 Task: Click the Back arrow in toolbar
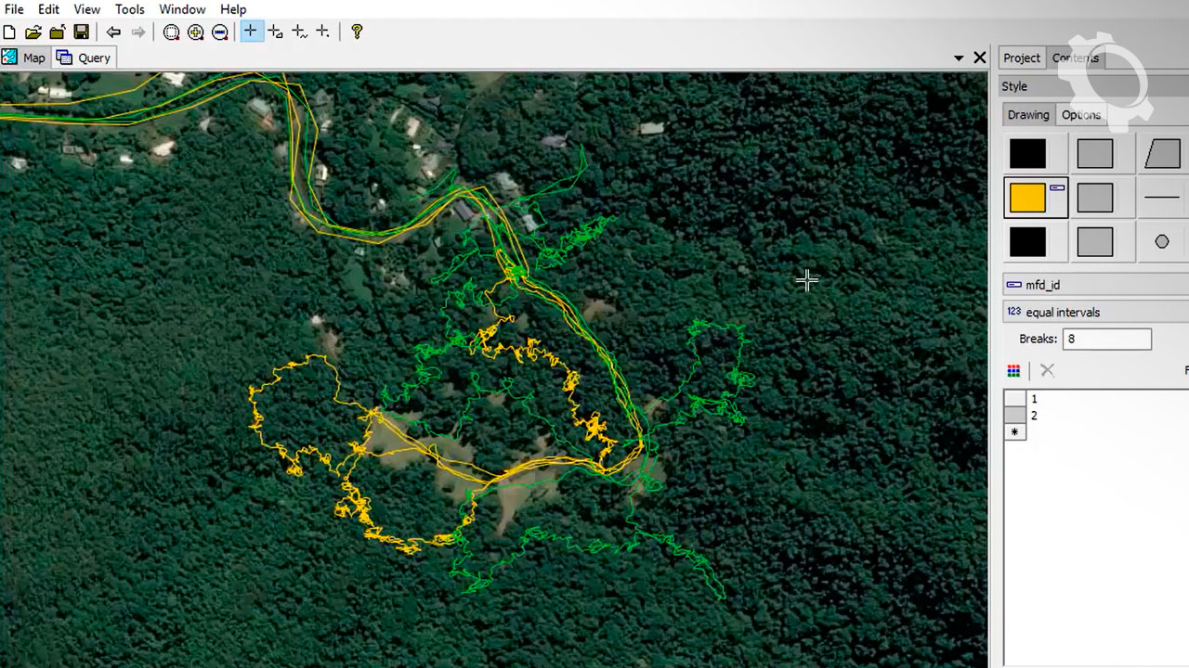pos(113,32)
